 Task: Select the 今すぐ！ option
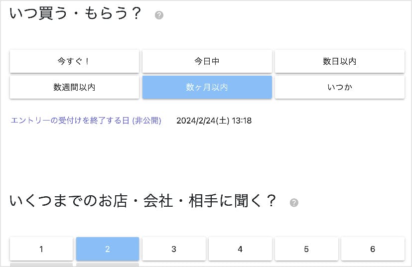pyautogui.click(x=74, y=61)
